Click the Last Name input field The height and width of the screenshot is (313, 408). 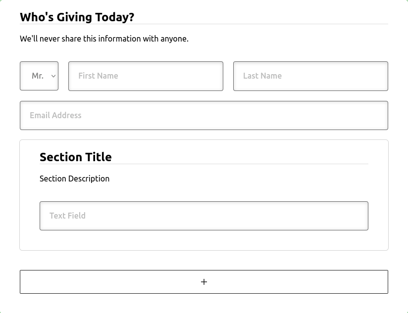pyautogui.click(x=310, y=76)
